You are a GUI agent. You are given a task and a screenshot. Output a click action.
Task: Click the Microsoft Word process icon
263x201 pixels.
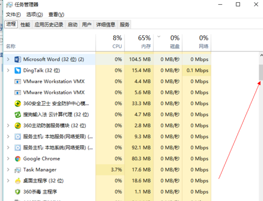pyautogui.click(x=18, y=59)
